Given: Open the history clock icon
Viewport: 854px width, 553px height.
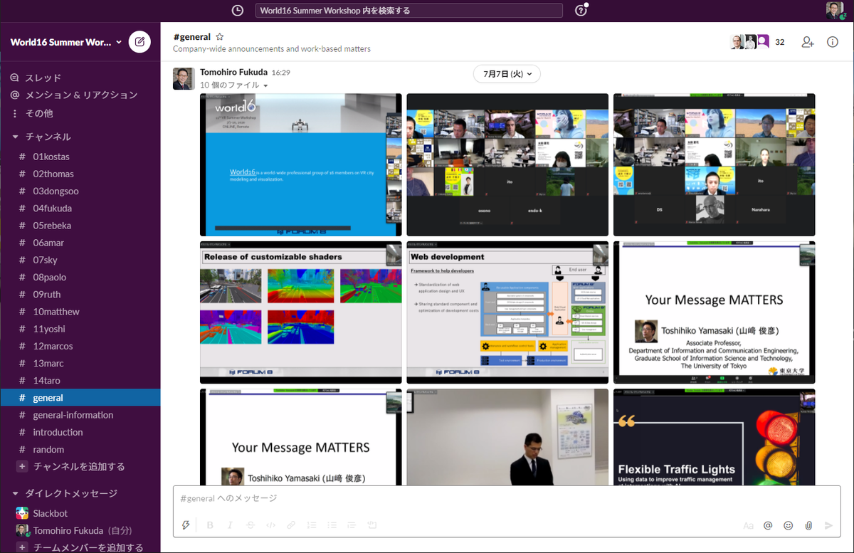Looking at the screenshot, I should pos(238,11).
